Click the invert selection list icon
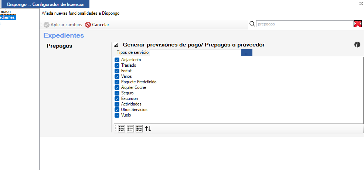This screenshot has height=170, width=364. pyautogui.click(x=139, y=129)
